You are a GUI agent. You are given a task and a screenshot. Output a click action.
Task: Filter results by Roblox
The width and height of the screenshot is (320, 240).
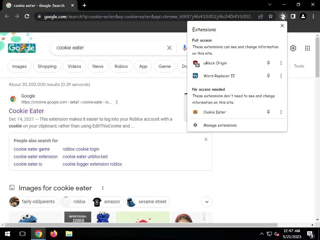point(121,66)
